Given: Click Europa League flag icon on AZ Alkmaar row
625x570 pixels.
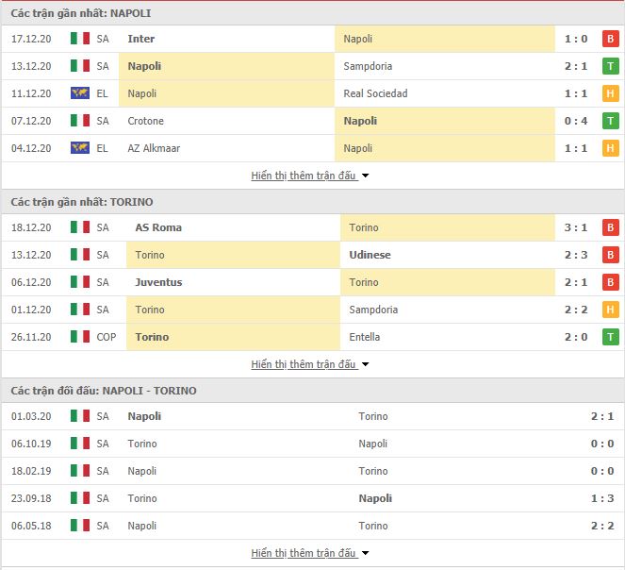Looking at the screenshot, I should (x=80, y=148).
